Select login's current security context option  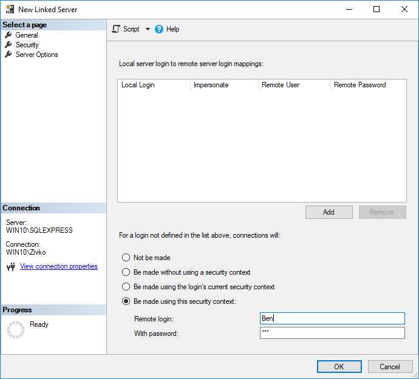pyautogui.click(x=126, y=287)
